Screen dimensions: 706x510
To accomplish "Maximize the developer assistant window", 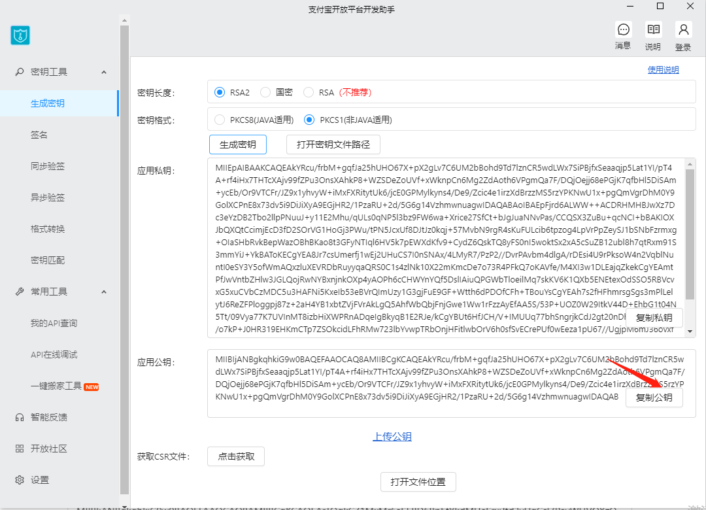I will tap(660, 7).
